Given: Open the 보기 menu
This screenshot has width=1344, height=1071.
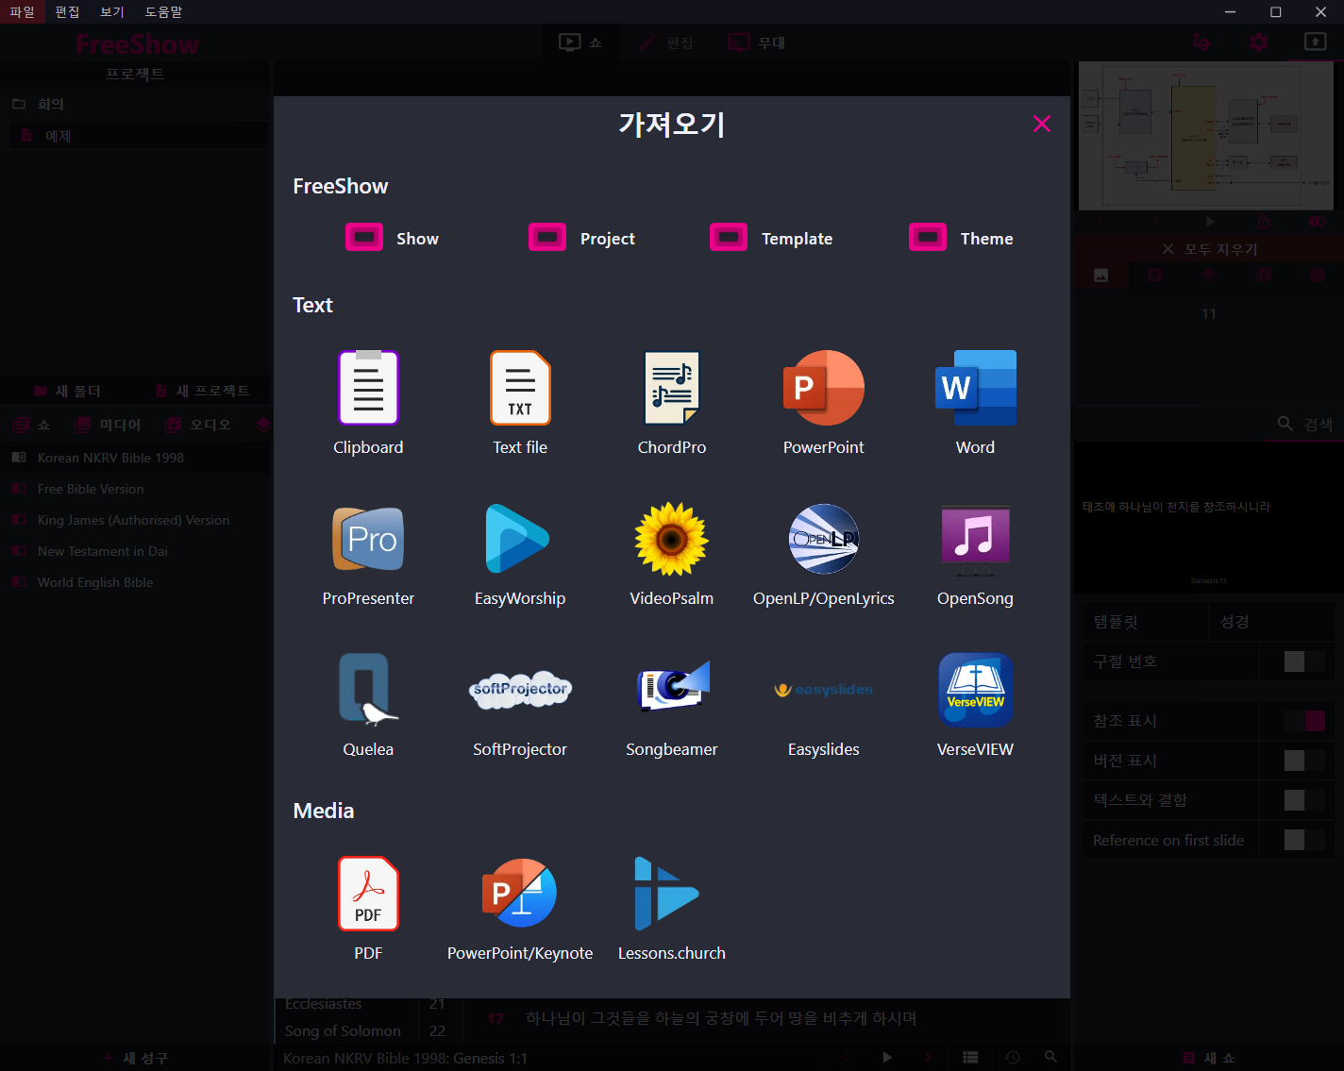Looking at the screenshot, I should point(112,11).
